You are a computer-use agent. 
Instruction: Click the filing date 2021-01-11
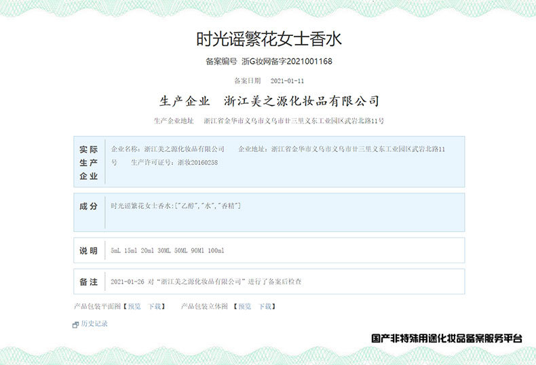(x=287, y=81)
